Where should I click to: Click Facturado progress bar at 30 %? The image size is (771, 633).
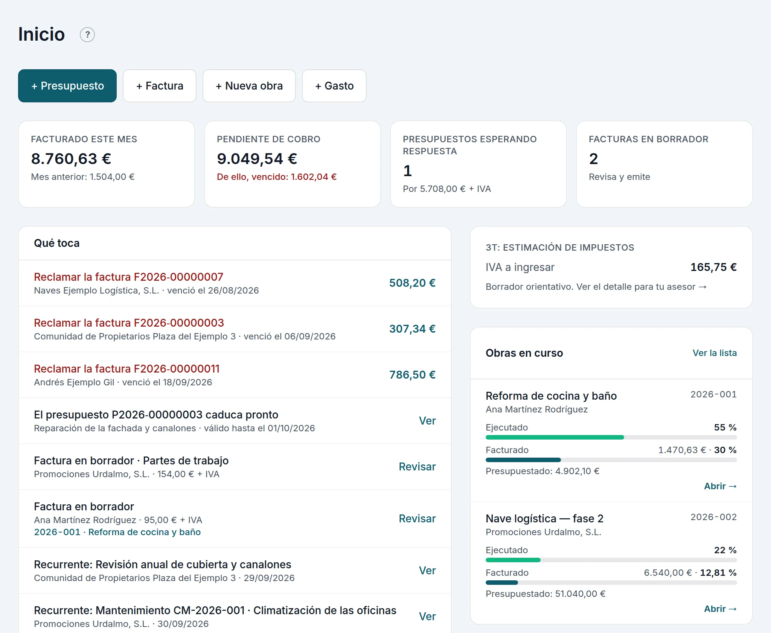tap(611, 460)
